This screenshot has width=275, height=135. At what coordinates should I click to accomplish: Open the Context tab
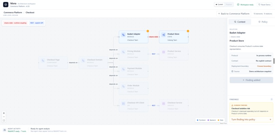click(x=240, y=22)
